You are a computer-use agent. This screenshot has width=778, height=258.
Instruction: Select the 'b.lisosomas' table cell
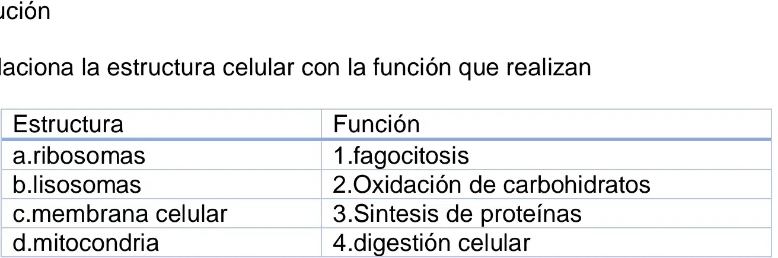pos(164,184)
